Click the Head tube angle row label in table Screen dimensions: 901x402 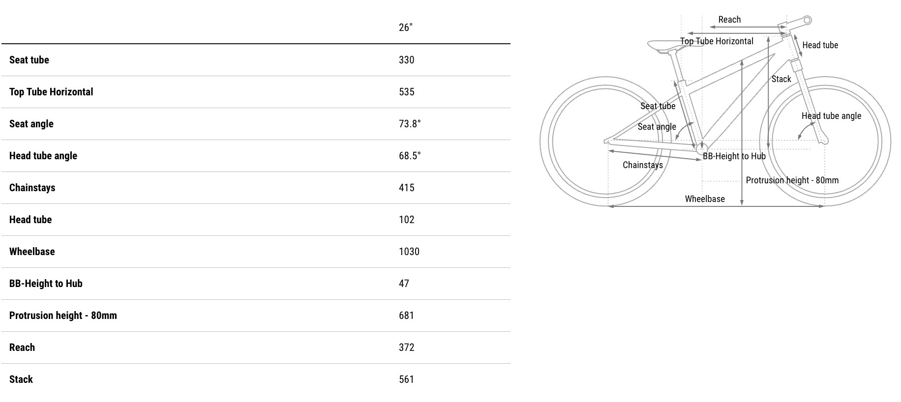click(43, 156)
